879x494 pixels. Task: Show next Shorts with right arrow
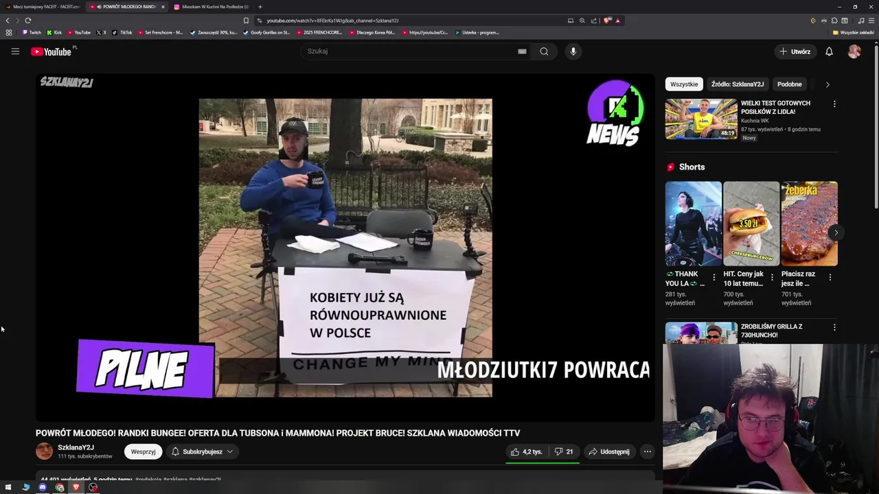[836, 233]
